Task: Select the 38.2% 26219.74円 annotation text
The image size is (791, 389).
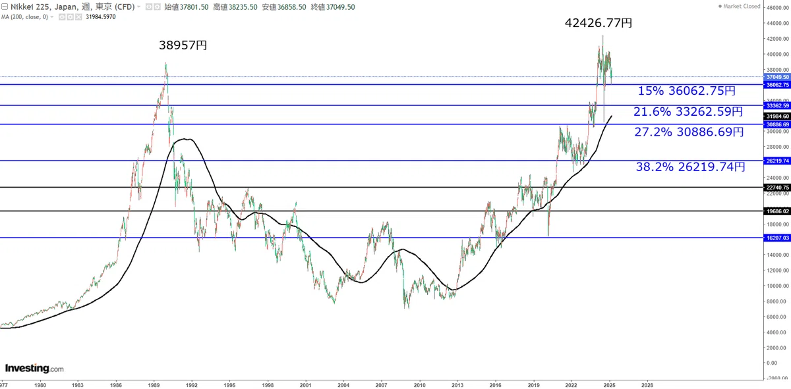Action: click(691, 167)
